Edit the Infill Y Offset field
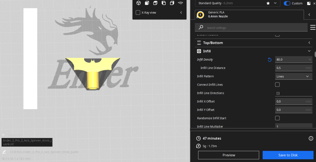 point(294,110)
